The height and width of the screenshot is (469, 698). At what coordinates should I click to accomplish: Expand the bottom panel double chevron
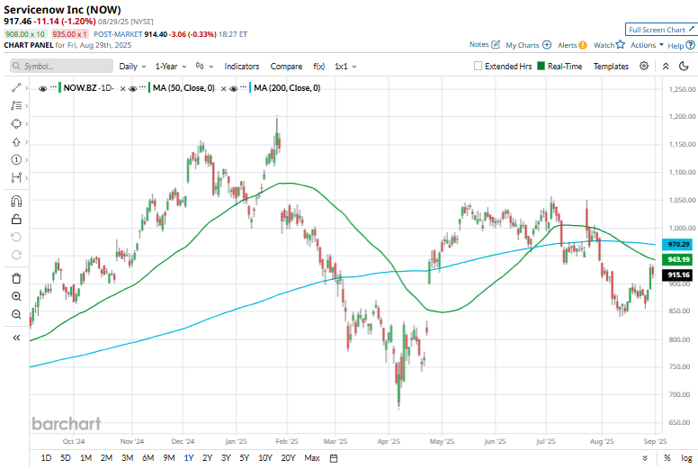coord(645,458)
